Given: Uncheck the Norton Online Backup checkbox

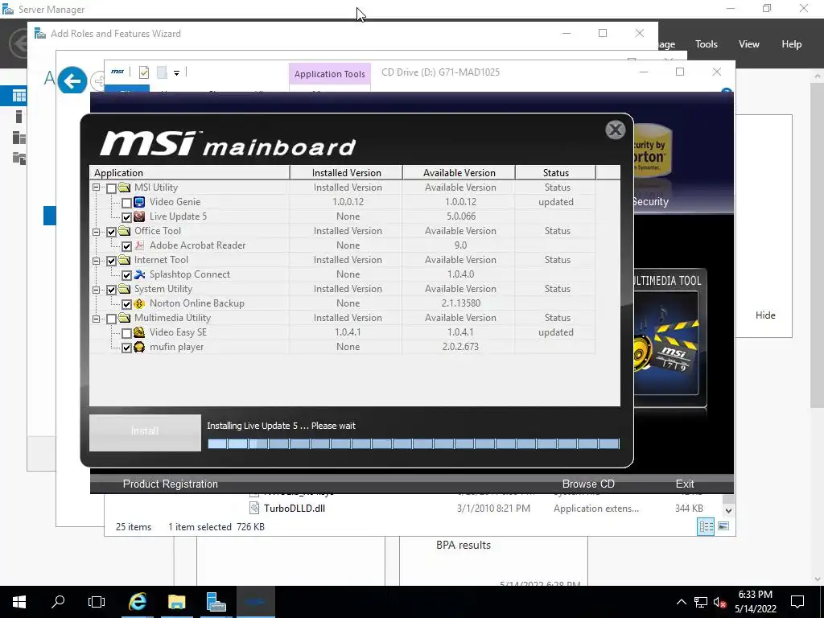Looking at the screenshot, I should (126, 303).
